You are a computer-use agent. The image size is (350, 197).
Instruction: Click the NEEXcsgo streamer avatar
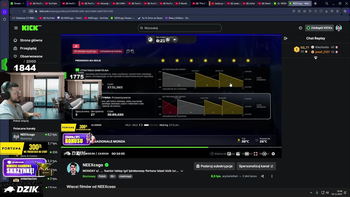point(73,168)
